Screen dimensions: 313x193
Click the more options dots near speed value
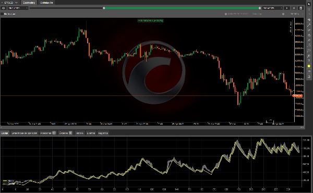302,14
